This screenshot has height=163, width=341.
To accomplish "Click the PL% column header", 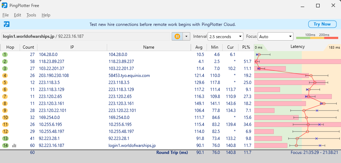I will coord(246,47).
